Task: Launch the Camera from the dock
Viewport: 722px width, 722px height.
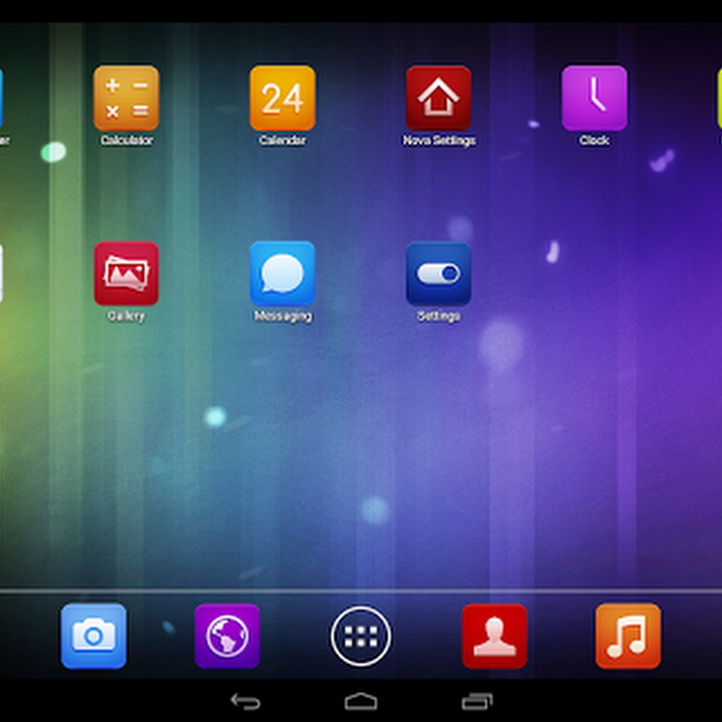Action: 94,636
